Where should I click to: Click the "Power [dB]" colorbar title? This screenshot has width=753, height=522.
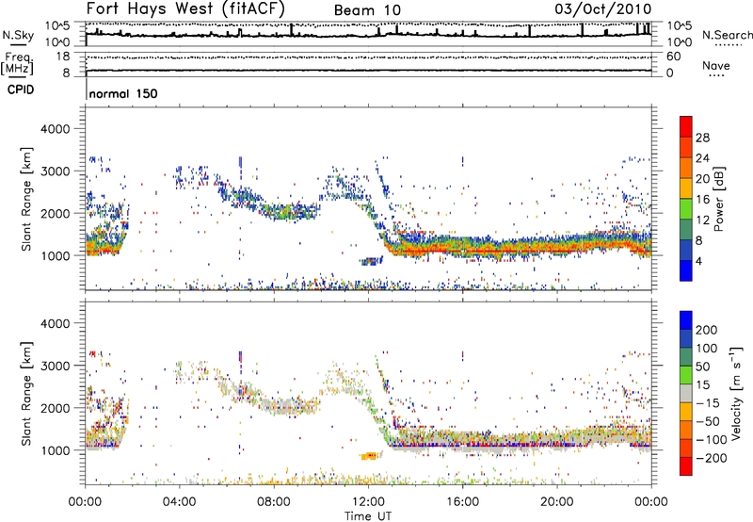[x=719, y=199]
